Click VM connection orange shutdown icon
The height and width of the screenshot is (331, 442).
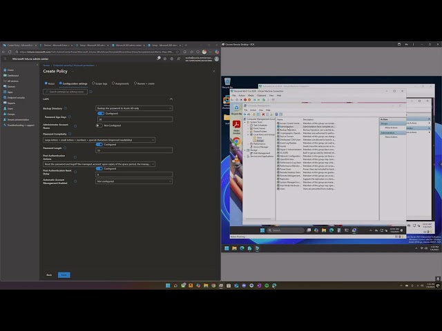pos(249,99)
